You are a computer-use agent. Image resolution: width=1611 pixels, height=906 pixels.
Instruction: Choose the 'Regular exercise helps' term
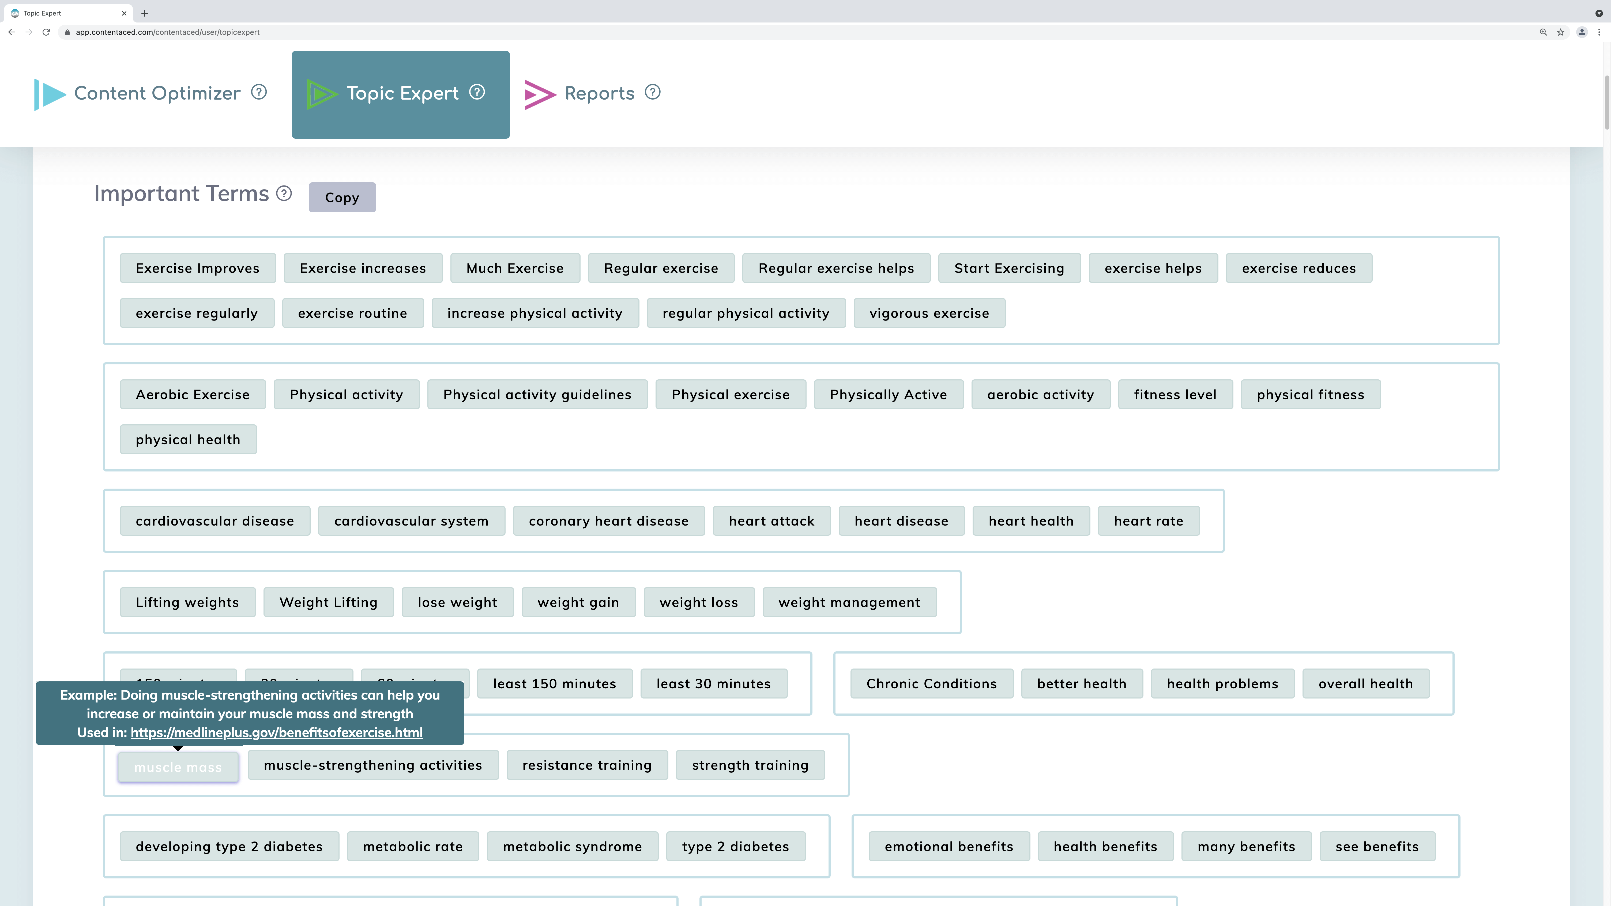(x=836, y=268)
